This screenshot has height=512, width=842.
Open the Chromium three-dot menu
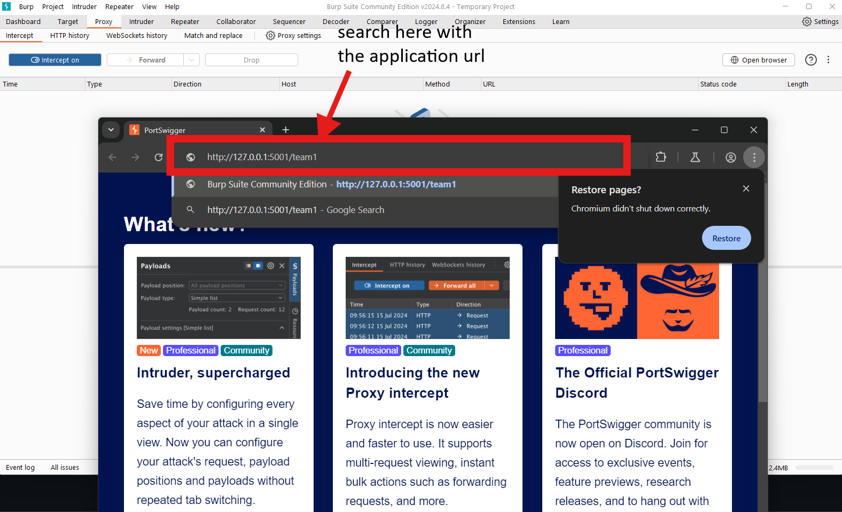[754, 157]
